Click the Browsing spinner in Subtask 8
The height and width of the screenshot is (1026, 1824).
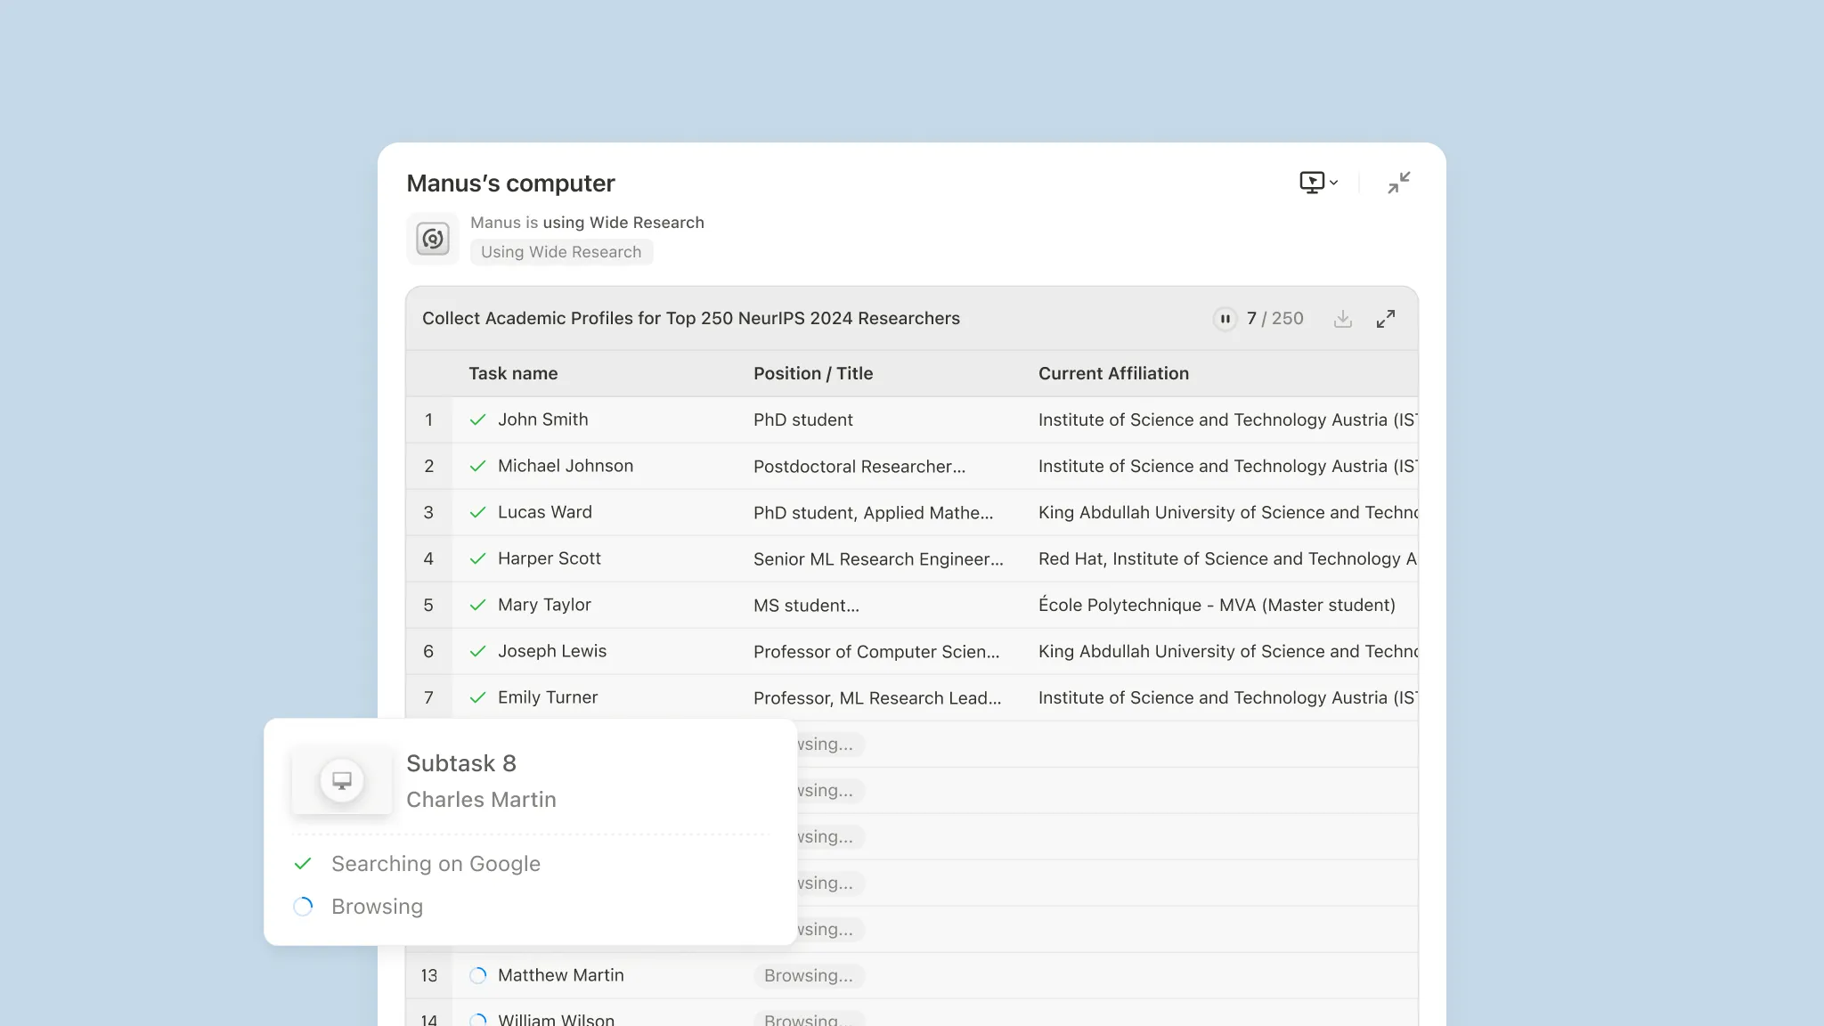[x=303, y=907]
